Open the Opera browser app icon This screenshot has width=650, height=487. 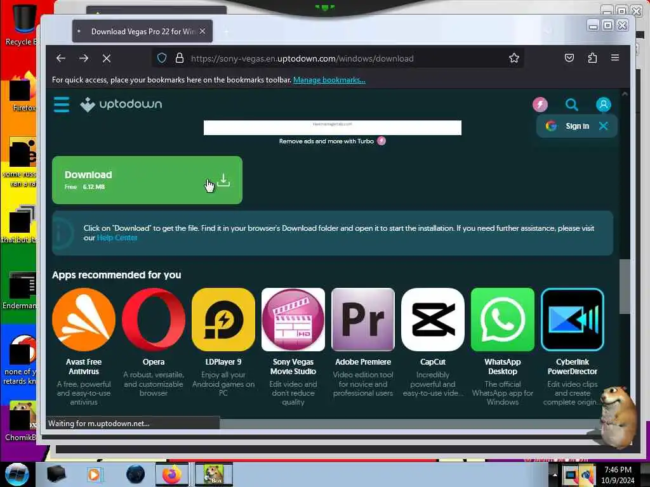click(x=154, y=320)
